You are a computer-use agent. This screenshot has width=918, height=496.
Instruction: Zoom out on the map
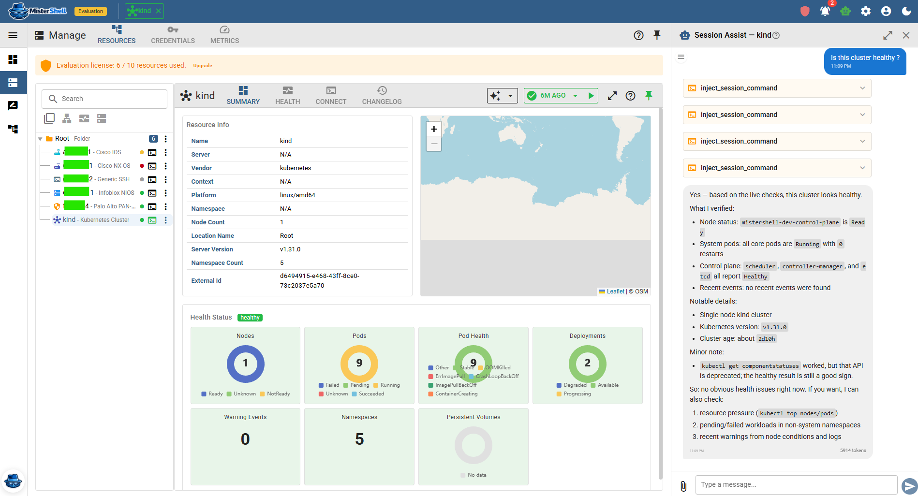434,144
